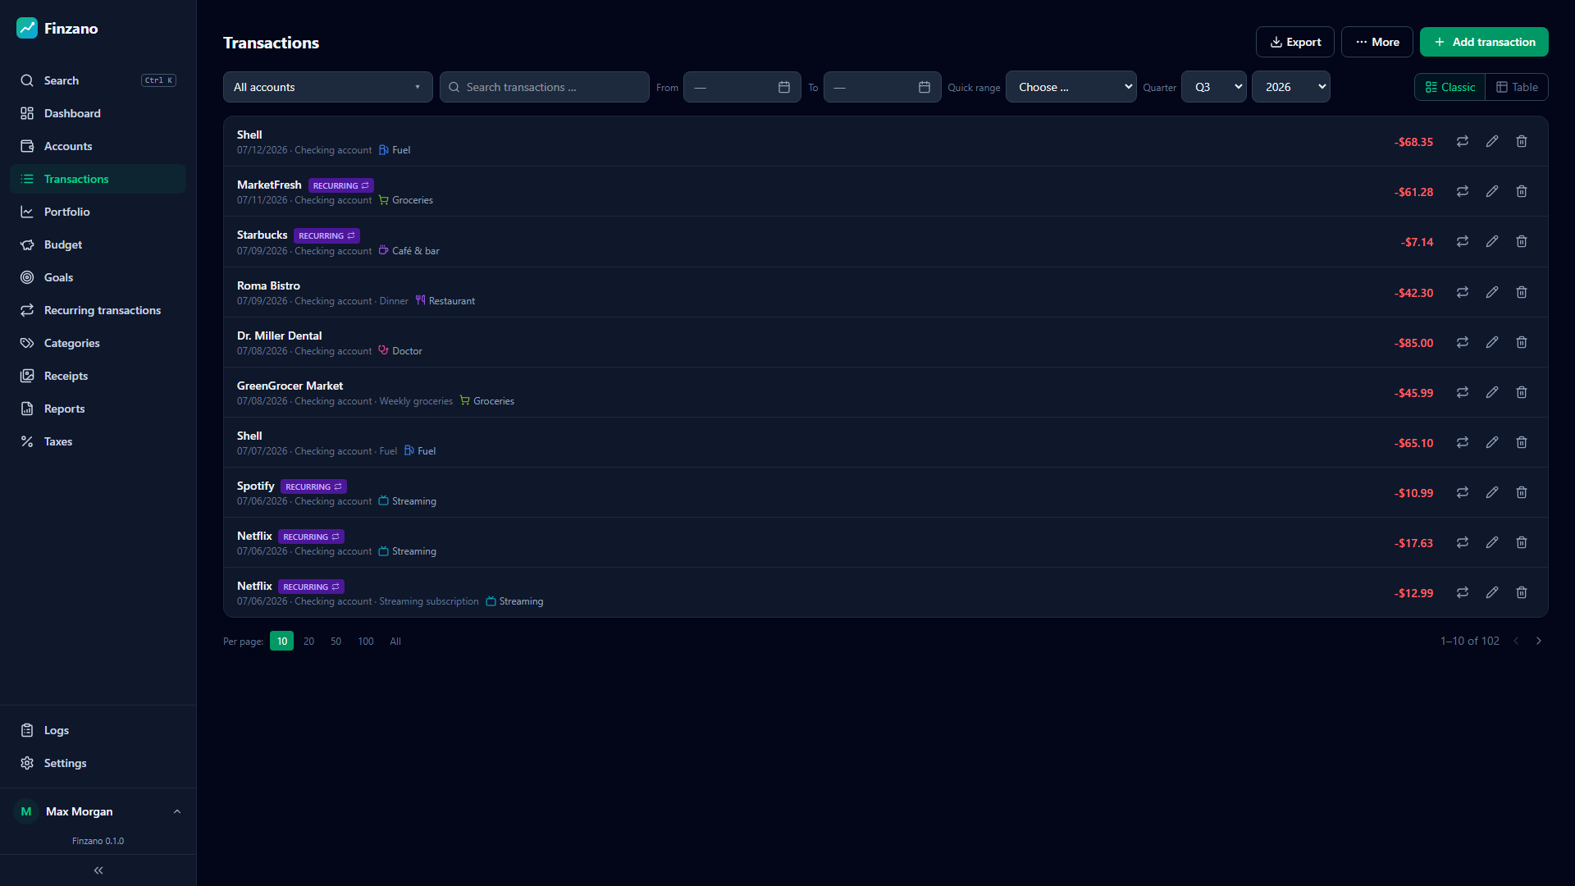Image resolution: width=1575 pixels, height=886 pixels.
Task: Click the Groceries category on GreenGrocer Market
Action: 487,401
